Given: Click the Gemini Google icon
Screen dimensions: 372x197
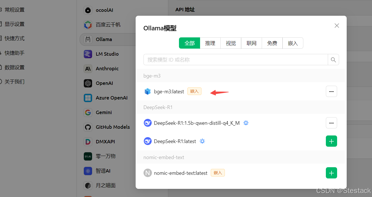Looking at the screenshot, I should click(x=88, y=112).
